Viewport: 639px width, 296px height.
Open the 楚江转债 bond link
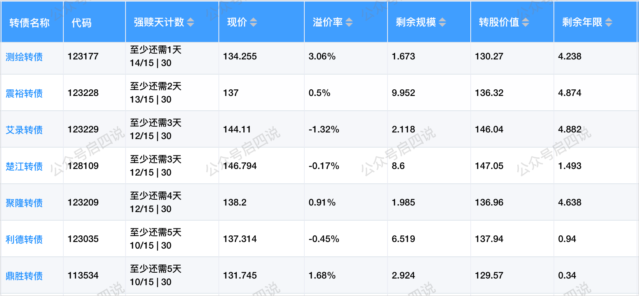click(24, 167)
